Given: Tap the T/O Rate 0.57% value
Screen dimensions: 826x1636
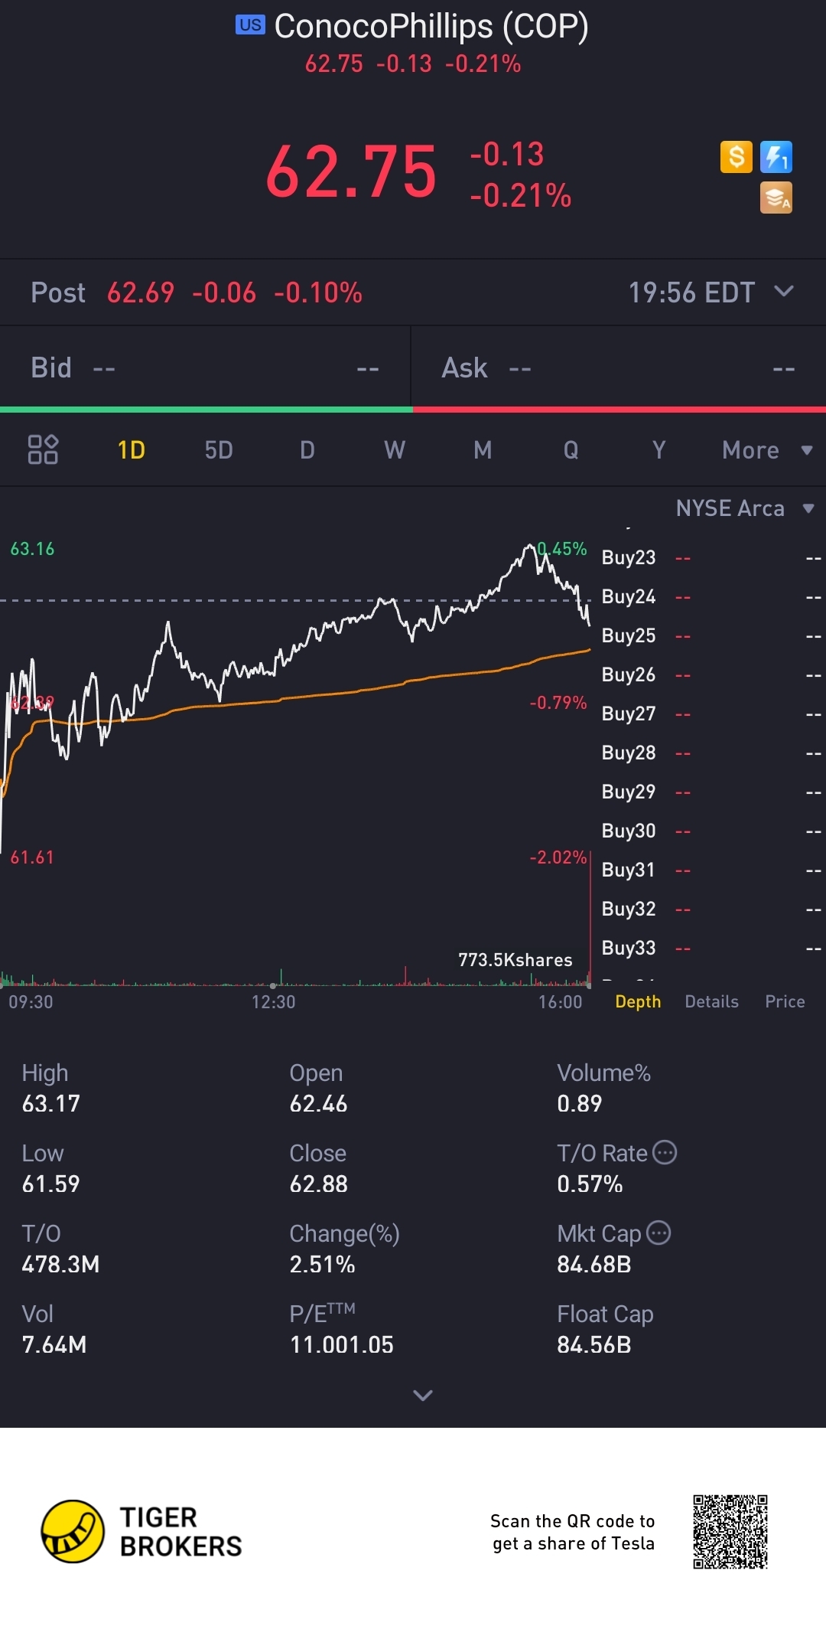Looking at the screenshot, I should tap(590, 1184).
